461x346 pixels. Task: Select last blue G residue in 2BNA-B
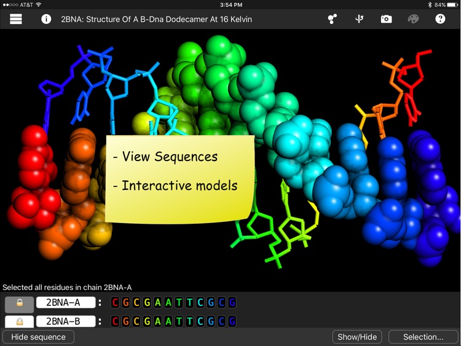(232, 321)
